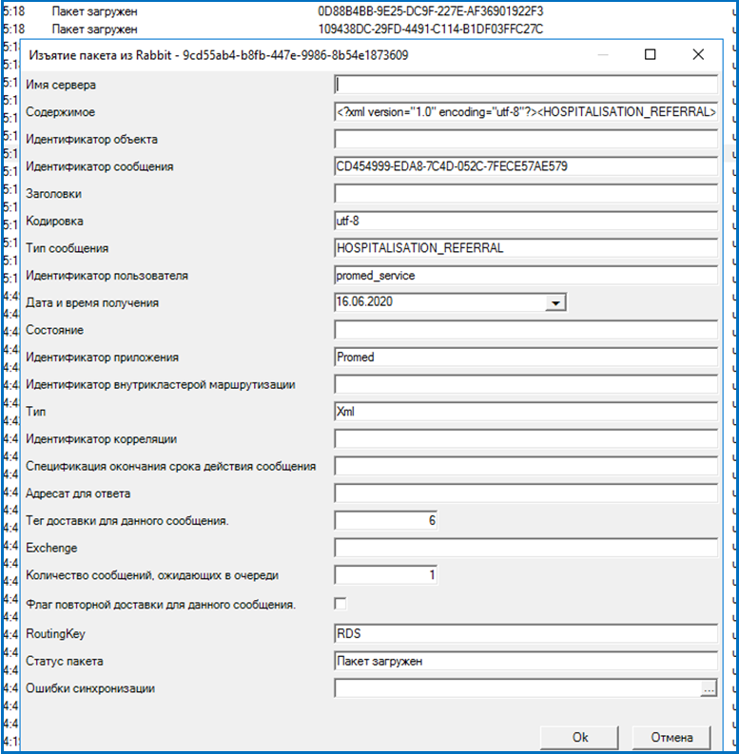
Task: Click the Тип field containing Xml
Action: click(526, 412)
